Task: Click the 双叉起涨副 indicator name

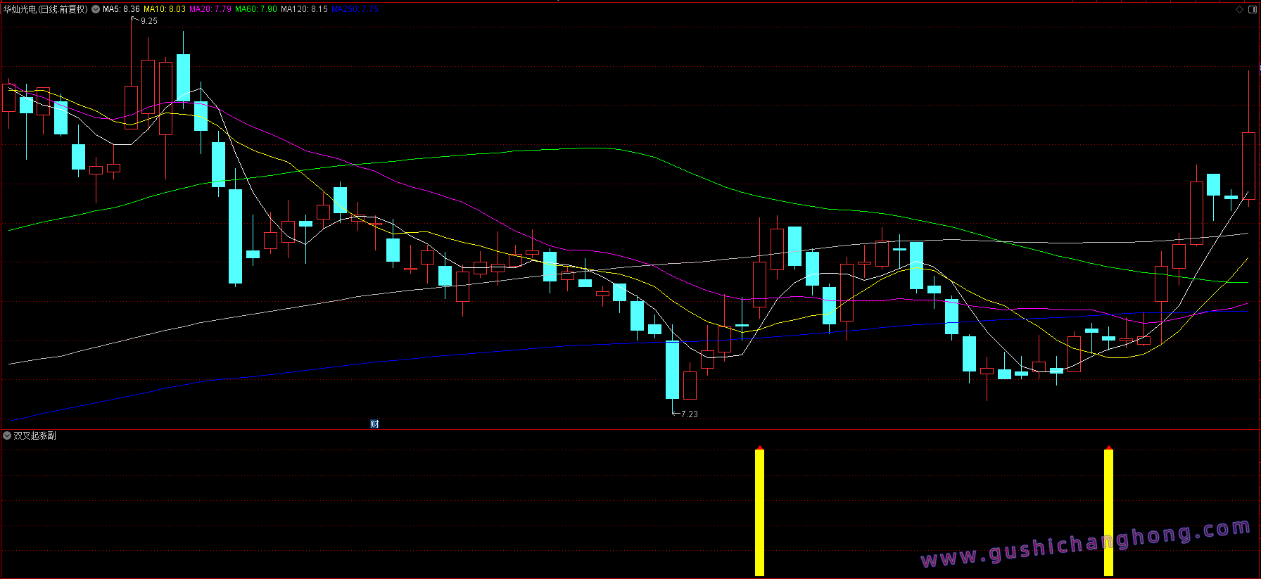Action: 35,435
